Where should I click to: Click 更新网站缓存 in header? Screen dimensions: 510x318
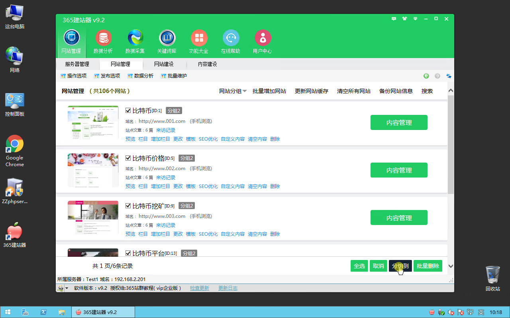[x=312, y=91]
